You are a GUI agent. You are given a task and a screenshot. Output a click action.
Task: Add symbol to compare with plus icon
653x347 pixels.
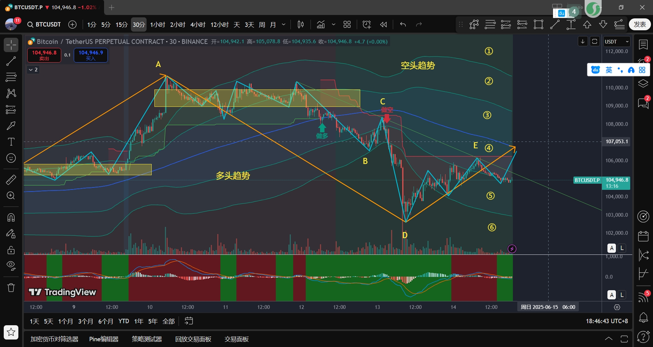[72, 24]
